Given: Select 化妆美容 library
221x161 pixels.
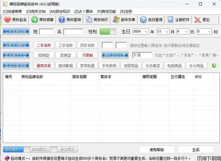Looking at the screenshot, I should coord(153,66).
